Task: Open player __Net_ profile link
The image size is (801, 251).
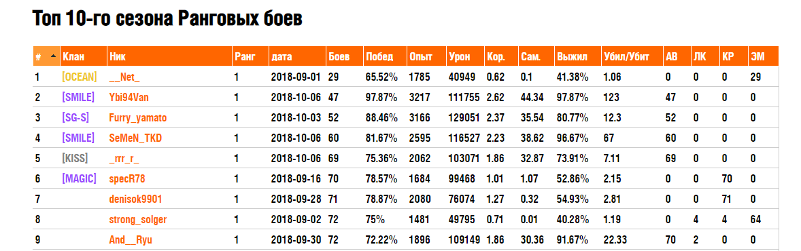Action: click(x=124, y=77)
